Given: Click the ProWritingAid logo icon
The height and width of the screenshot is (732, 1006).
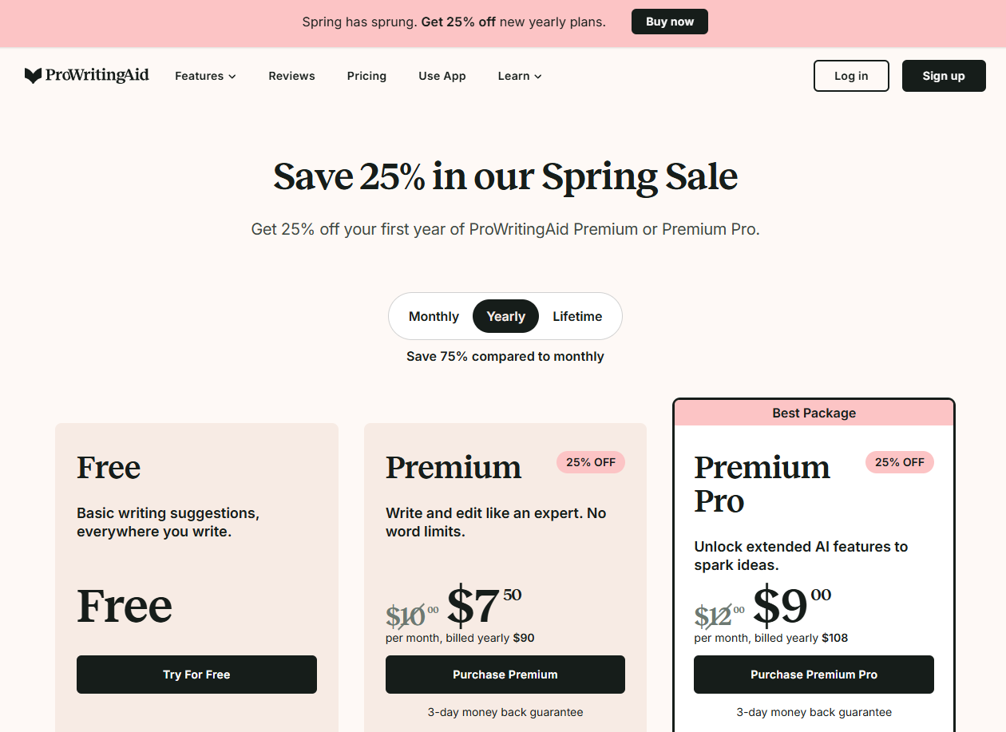Looking at the screenshot, I should pyautogui.click(x=33, y=76).
